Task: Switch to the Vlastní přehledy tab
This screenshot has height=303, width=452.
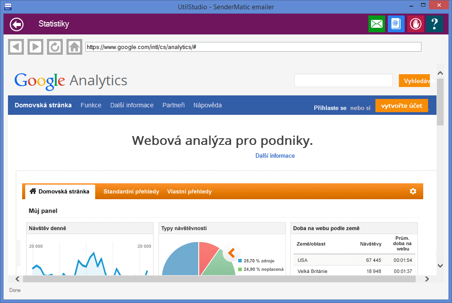Action: (189, 191)
